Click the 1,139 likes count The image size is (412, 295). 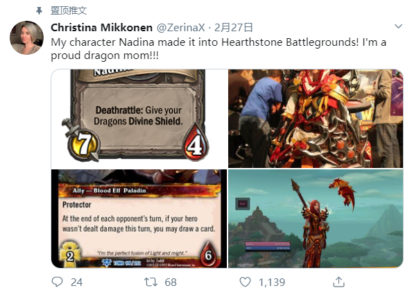[272, 282]
